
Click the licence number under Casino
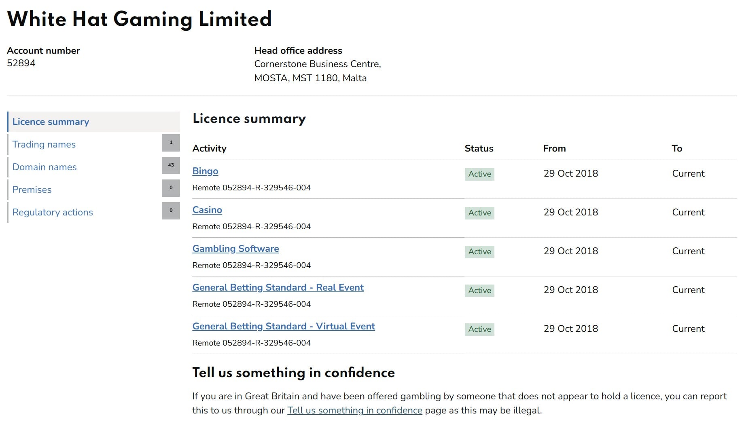(267, 226)
